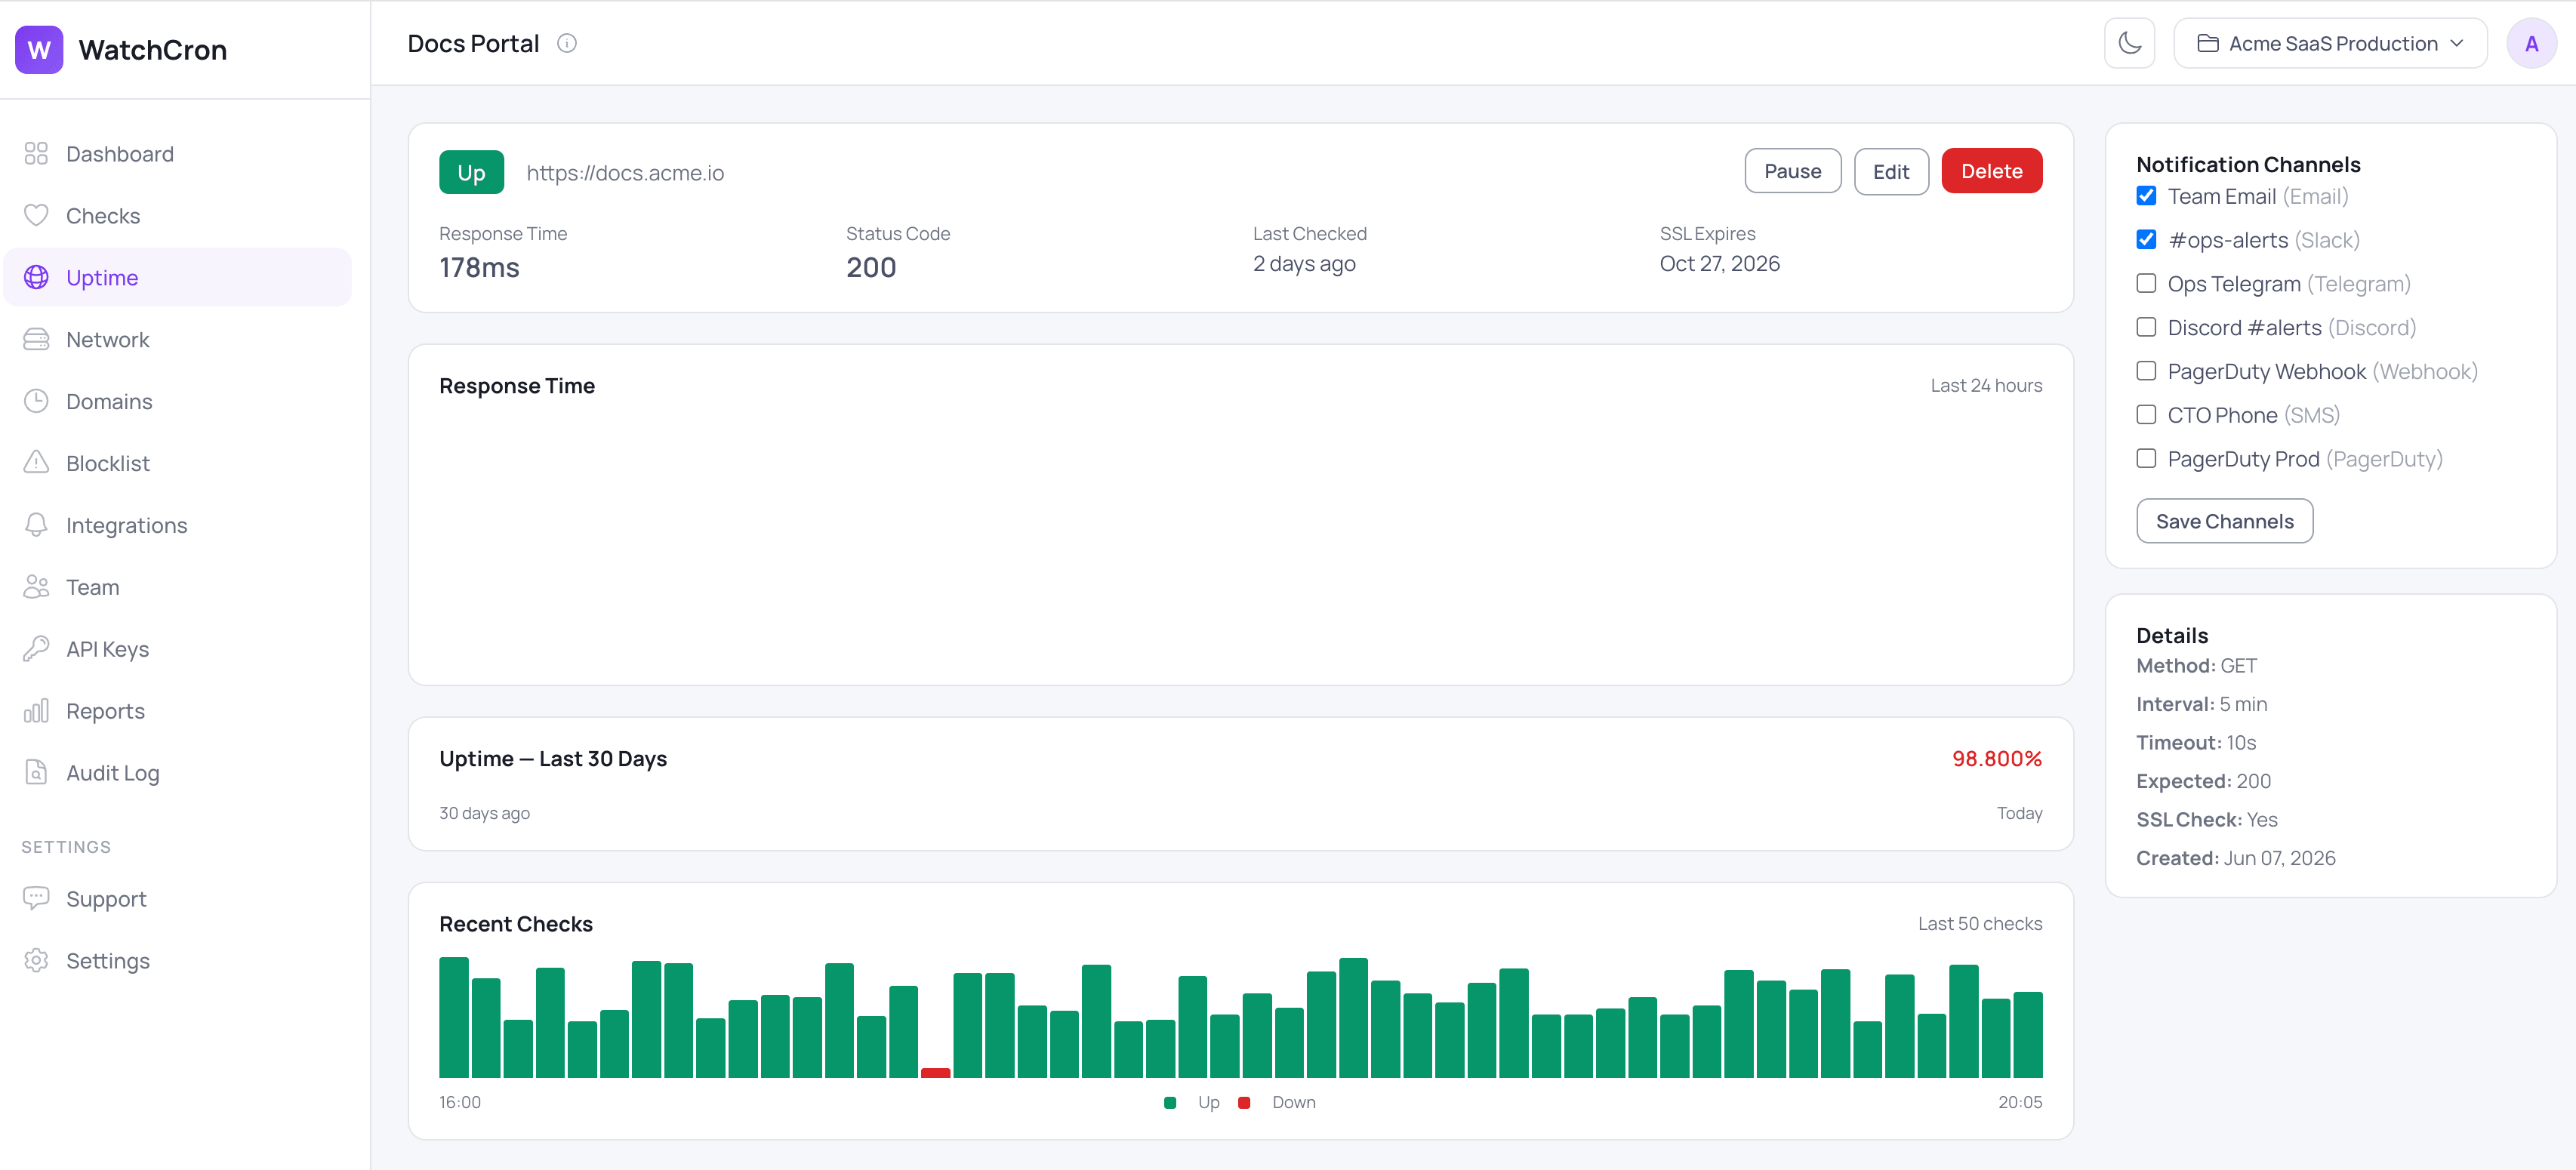Open the Integrations page
This screenshot has width=2576, height=1170.
[178, 524]
